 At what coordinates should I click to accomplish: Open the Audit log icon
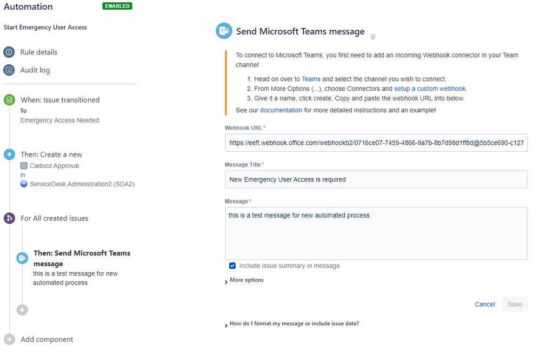coord(9,70)
